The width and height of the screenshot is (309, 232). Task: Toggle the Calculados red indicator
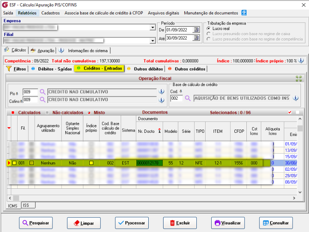coord(13,112)
